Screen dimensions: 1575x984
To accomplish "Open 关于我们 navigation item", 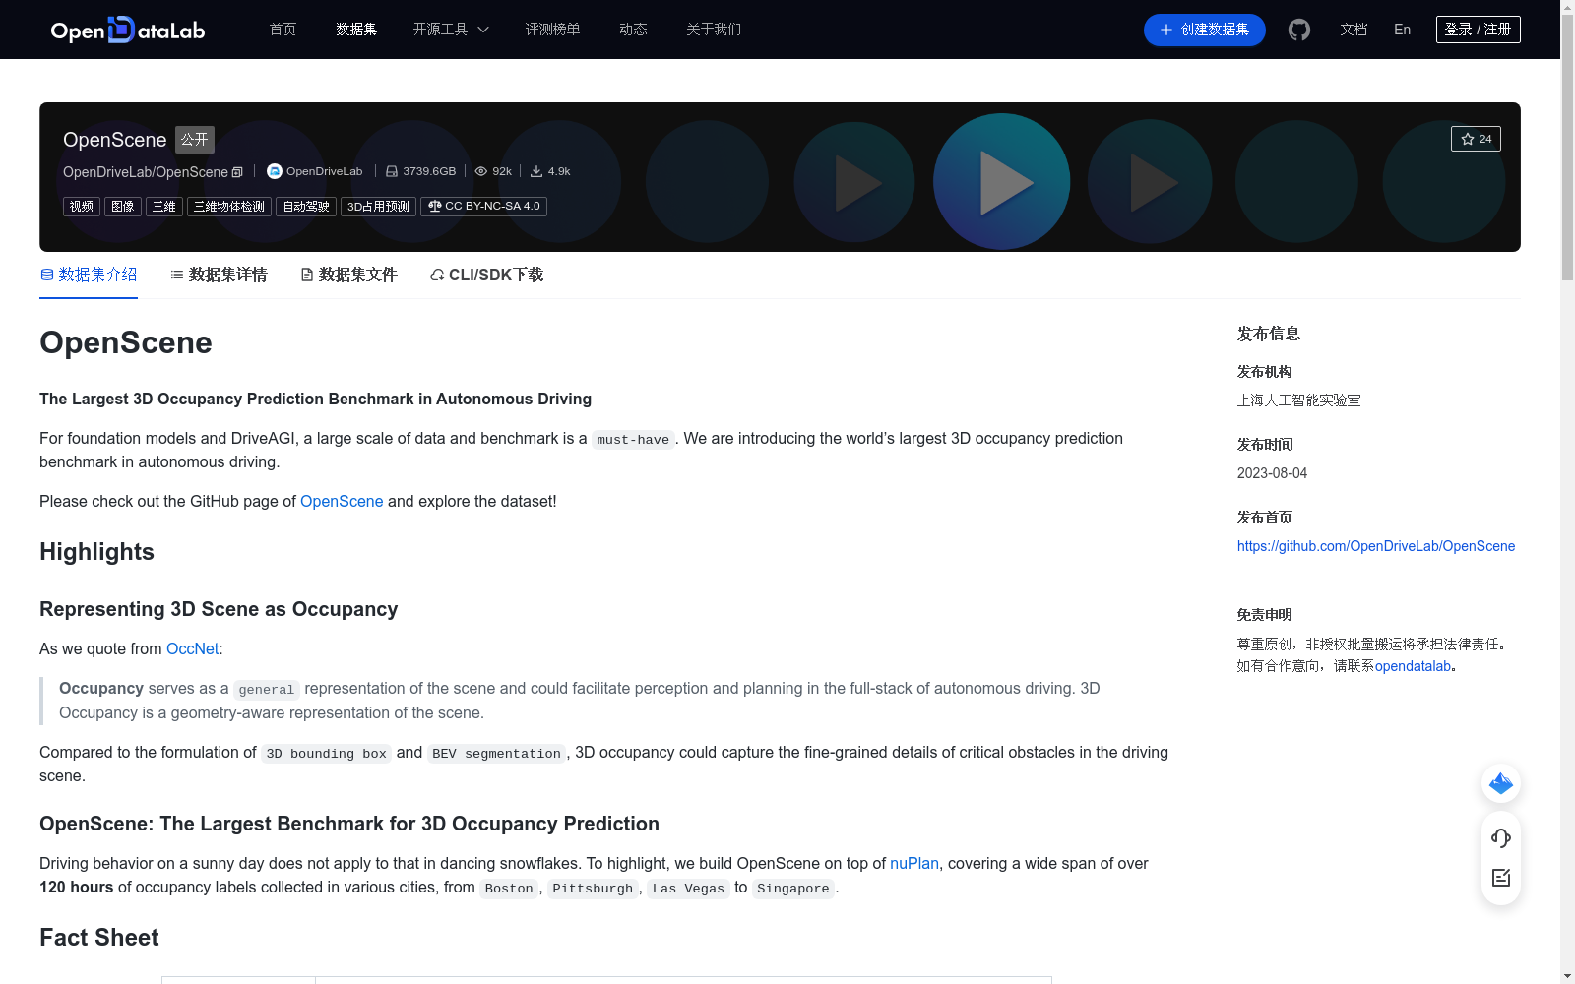I will [x=714, y=30].
